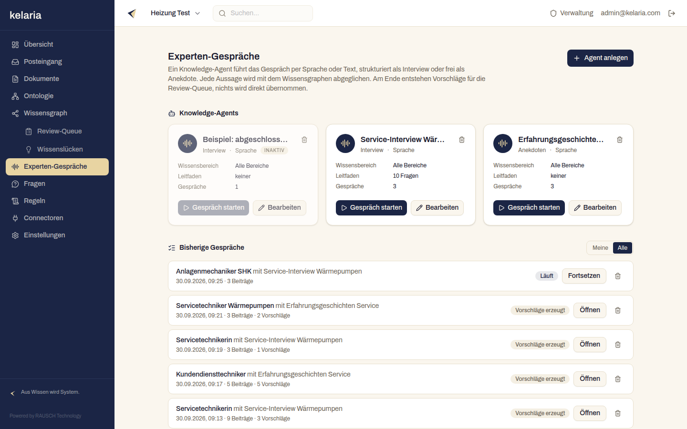Go to Posteingang
The width and height of the screenshot is (687, 429).
click(x=57, y=61)
